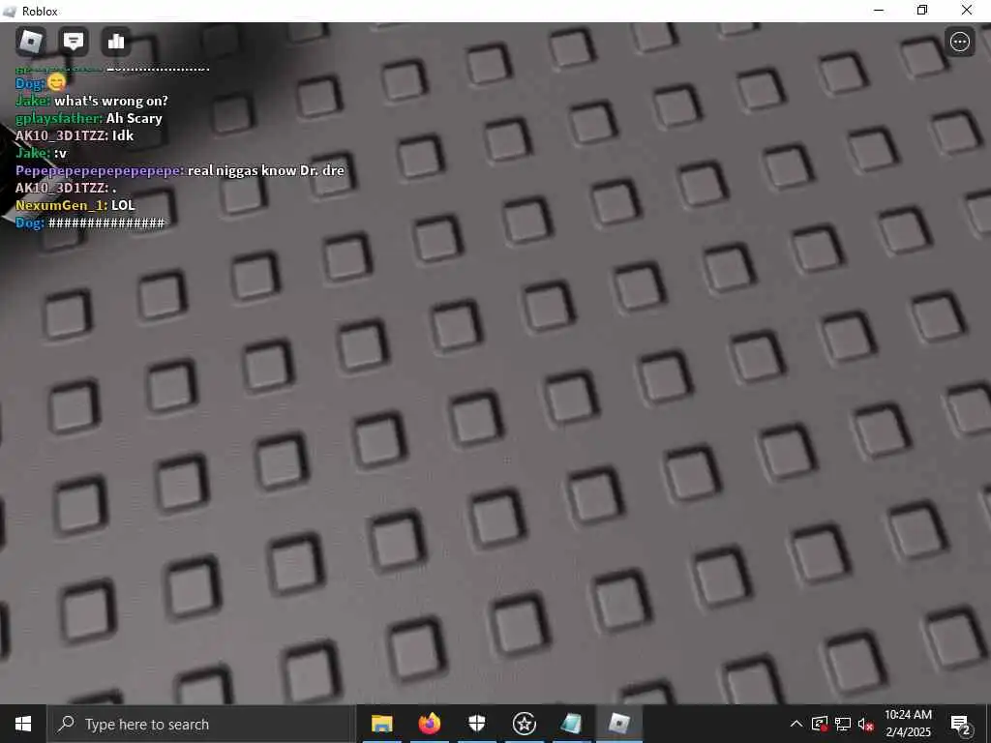Image resolution: width=991 pixels, height=743 pixels.
Task: Restore down the Roblox window
Action: 922,10
